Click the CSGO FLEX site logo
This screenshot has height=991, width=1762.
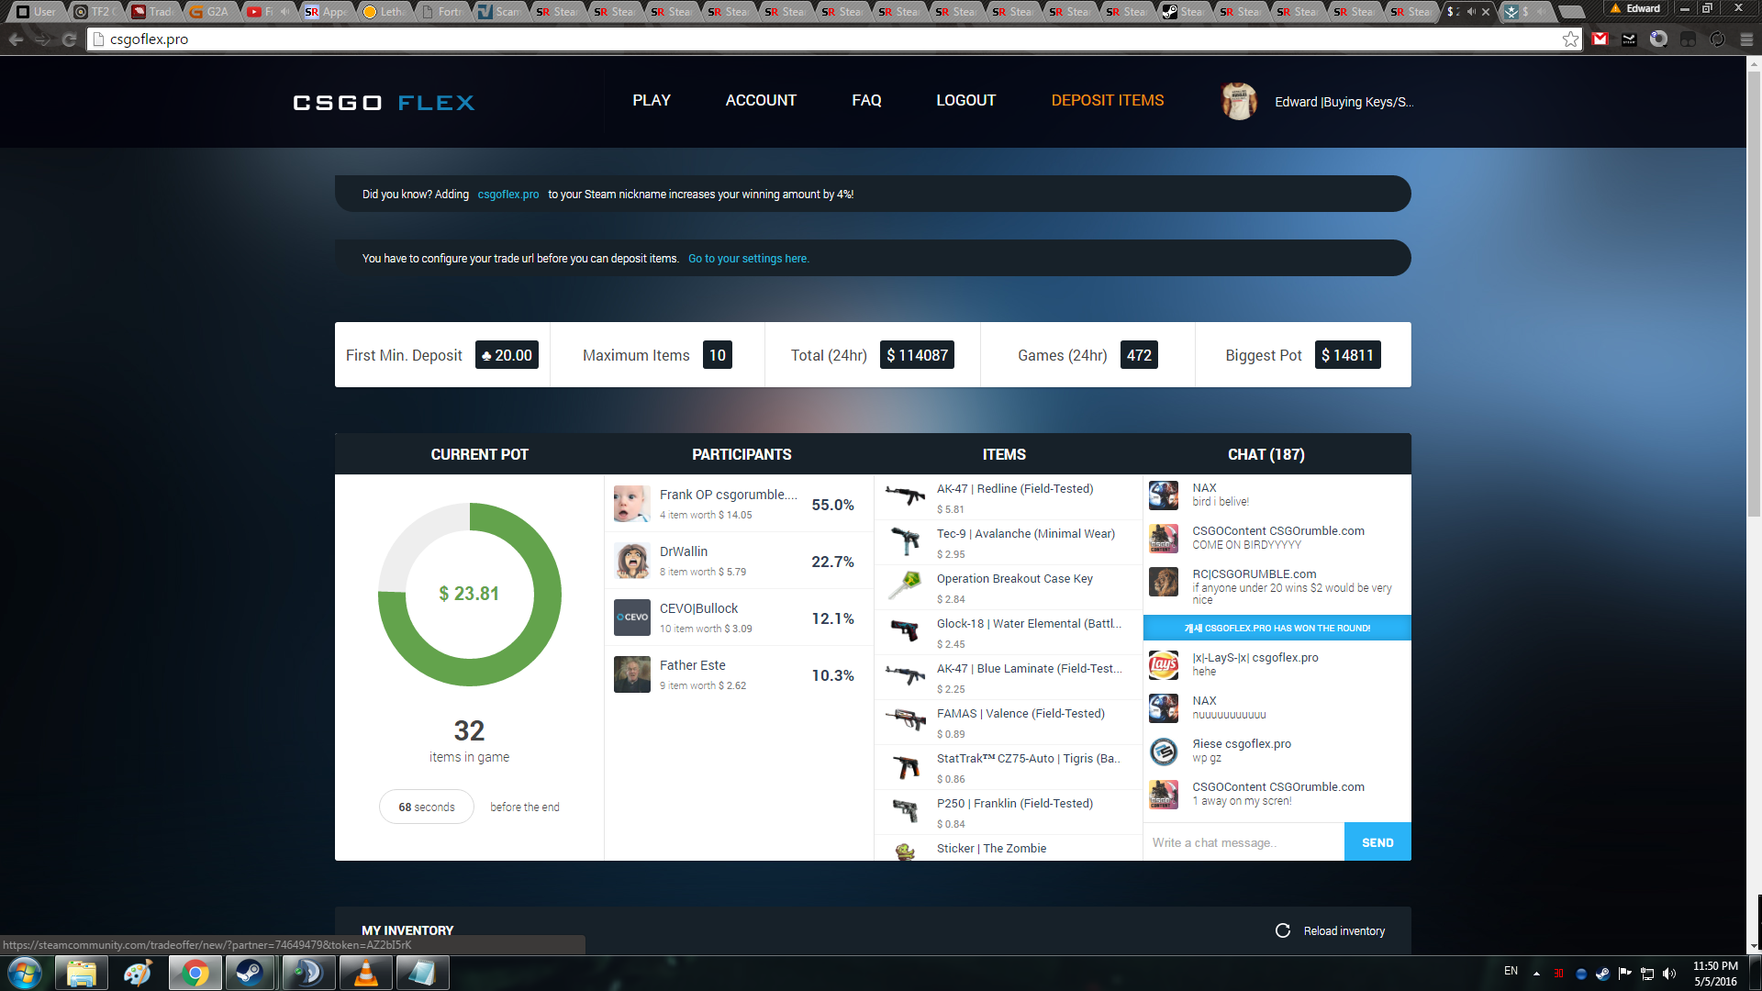[x=384, y=102]
